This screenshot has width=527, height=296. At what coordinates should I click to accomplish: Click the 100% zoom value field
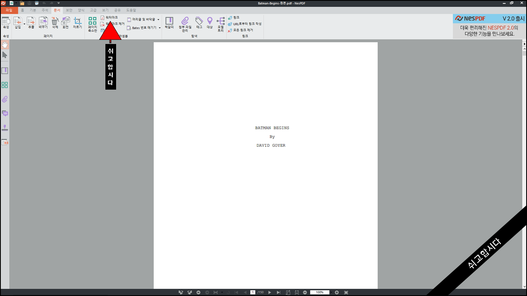click(x=319, y=292)
